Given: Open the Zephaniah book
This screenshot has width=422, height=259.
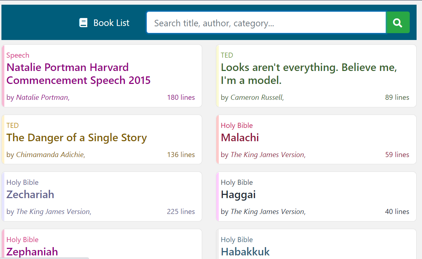Looking at the screenshot, I should point(32,252).
